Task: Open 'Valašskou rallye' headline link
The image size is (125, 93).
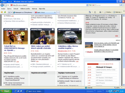Action: pyautogui.click(x=68, y=47)
